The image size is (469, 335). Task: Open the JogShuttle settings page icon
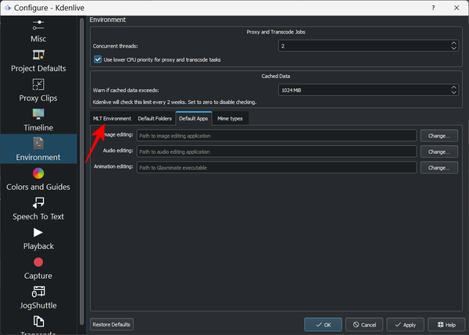38,292
